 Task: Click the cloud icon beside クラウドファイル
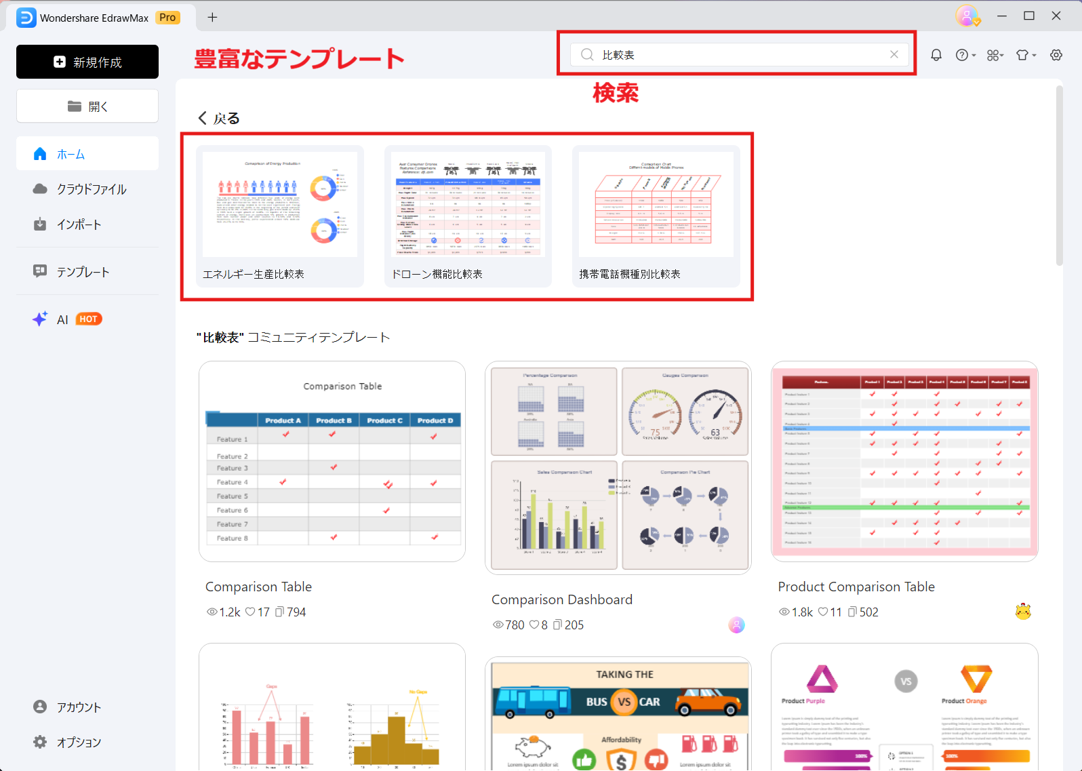(x=40, y=189)
